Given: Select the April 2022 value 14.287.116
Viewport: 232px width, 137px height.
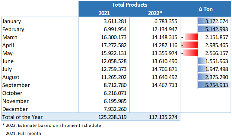Looking at the screenshot, I should coord(165,45).
